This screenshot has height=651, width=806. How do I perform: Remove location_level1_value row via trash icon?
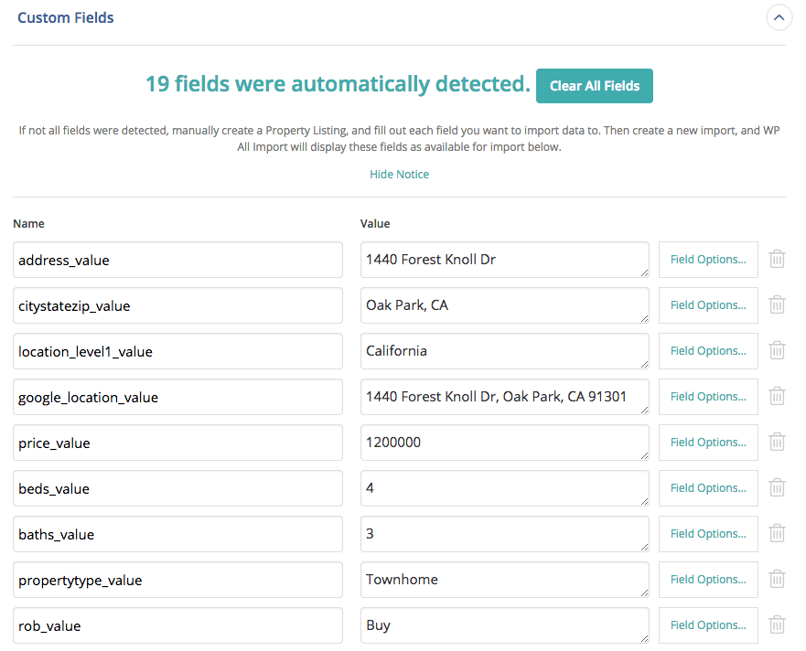(x=777, y=350)
